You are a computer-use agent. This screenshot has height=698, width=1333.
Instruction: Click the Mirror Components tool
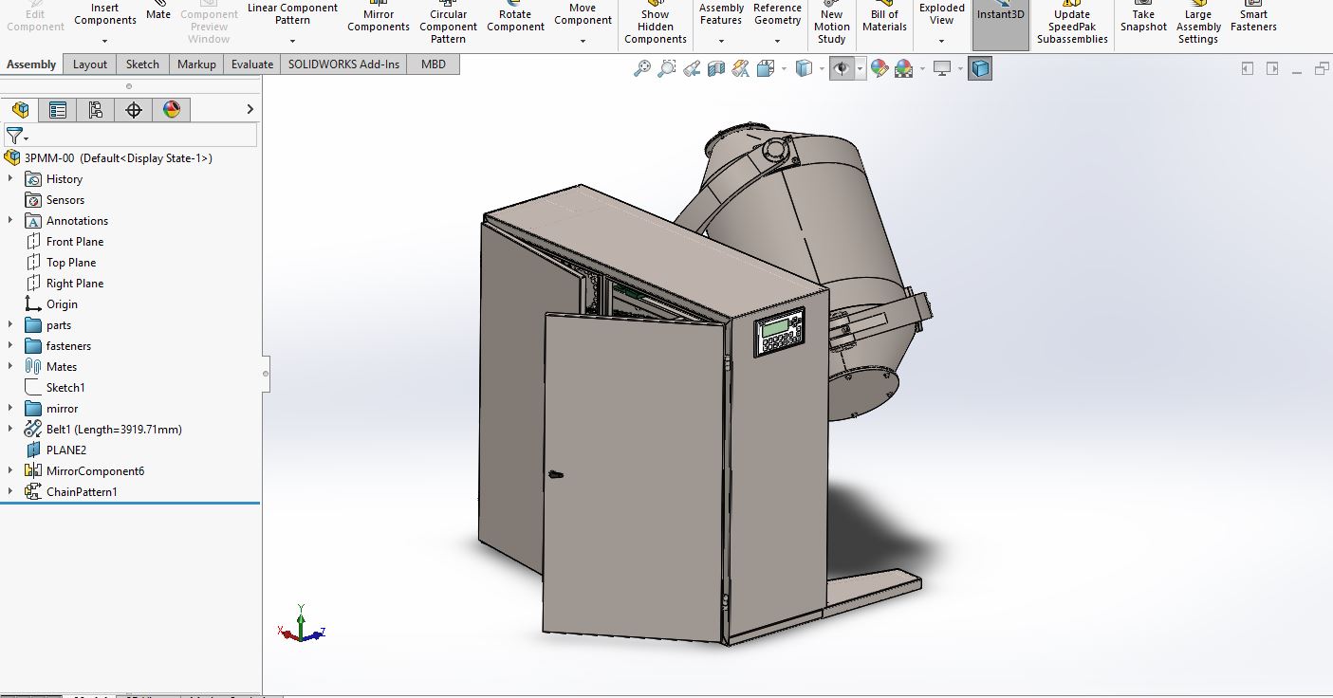pyautogui.click(x=379, y=19)
